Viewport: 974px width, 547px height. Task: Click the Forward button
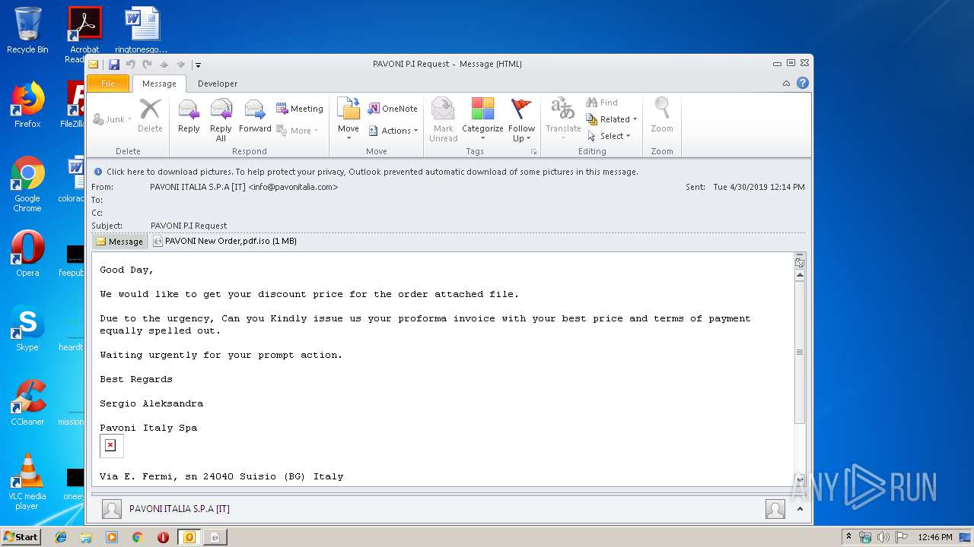click(x=255, y=116)
